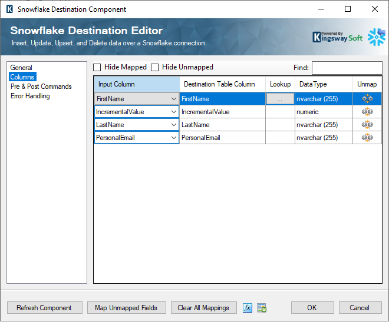
Task: Click the KingswaySoft logo in the banner
Action: coord(337,37)
